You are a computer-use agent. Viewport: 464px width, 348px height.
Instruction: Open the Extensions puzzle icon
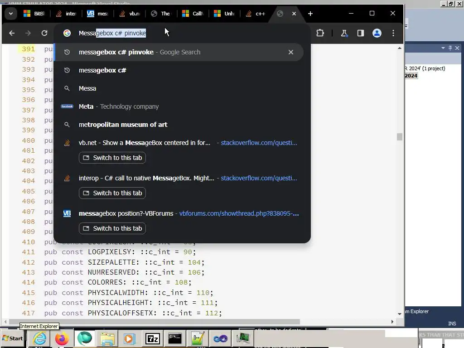click(320, 33)
